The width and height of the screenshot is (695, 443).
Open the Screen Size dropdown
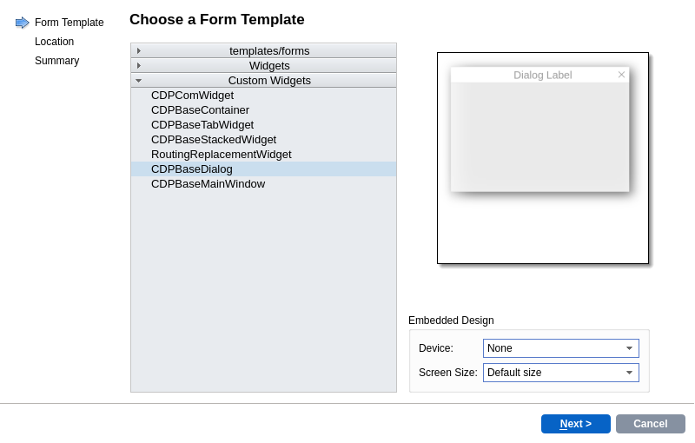(x=560, y=373)
